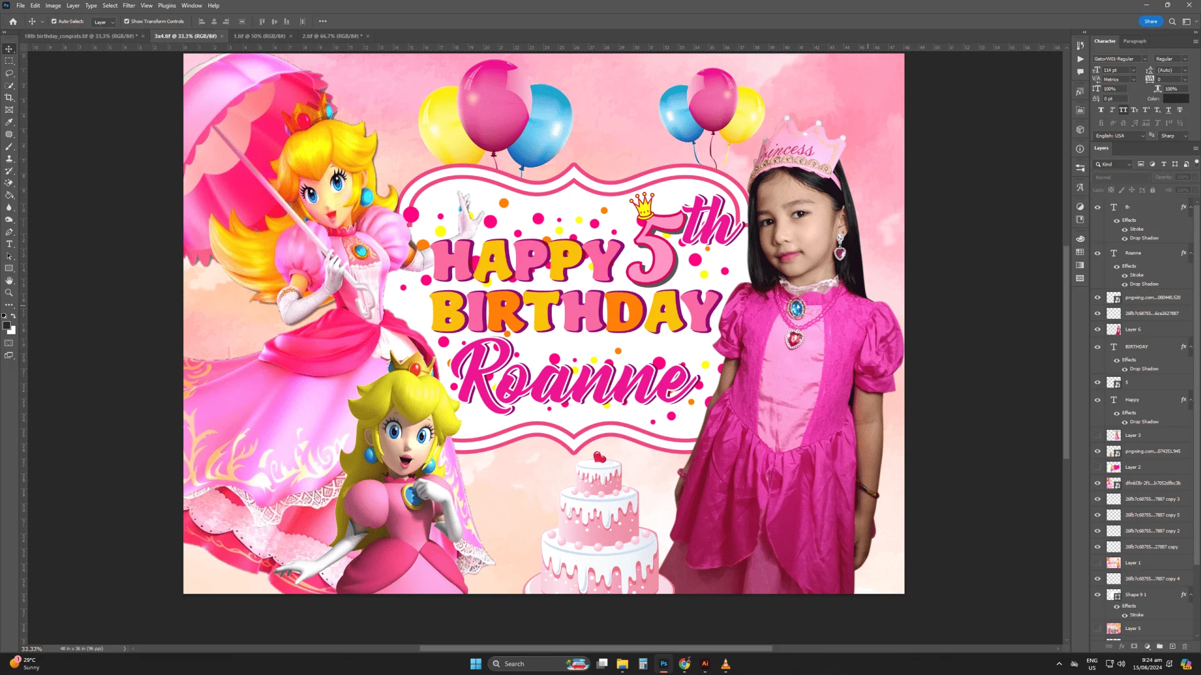1201x675 pixels.
Task: Toggle the Auto-Select checkbox
Action: [54, 21]
